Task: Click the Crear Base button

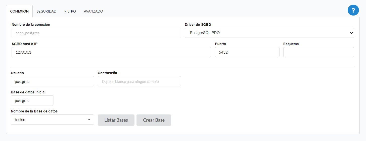Action: 154,120
